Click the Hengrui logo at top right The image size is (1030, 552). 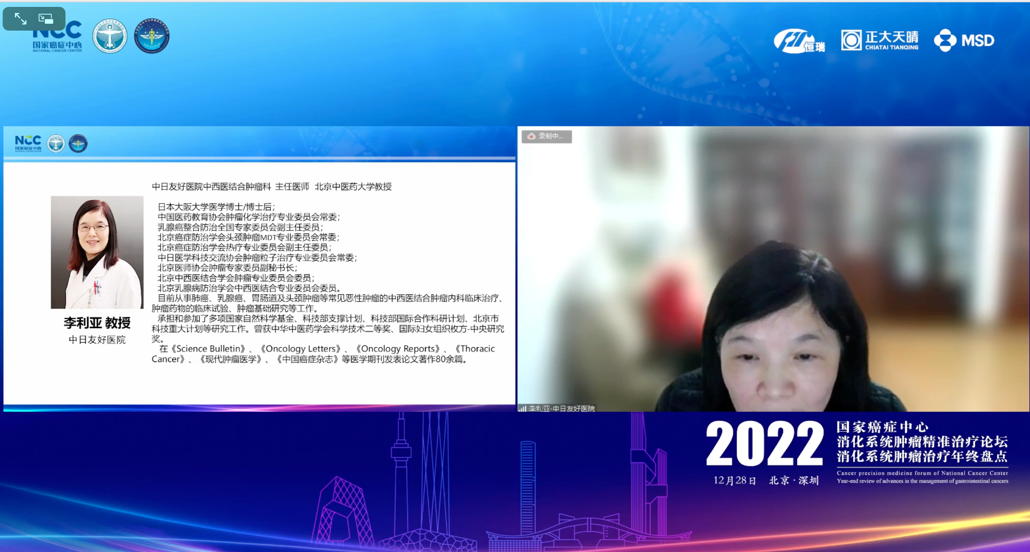tap(798, 41)
